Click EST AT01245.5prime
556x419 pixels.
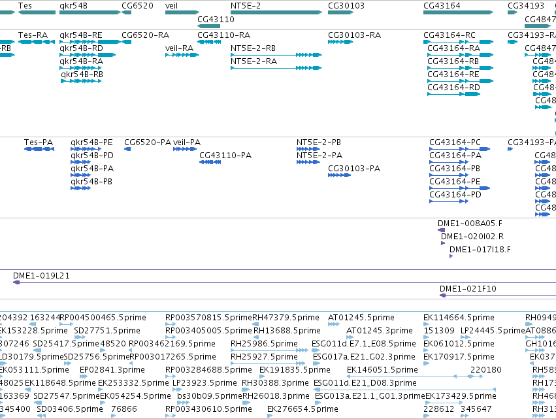(x=334, y=324)
